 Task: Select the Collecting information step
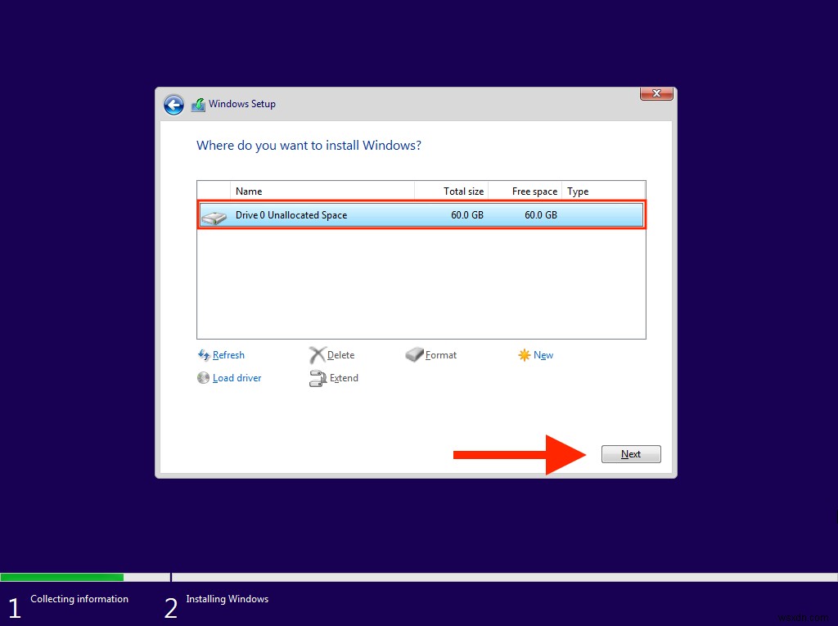[79, 599]
